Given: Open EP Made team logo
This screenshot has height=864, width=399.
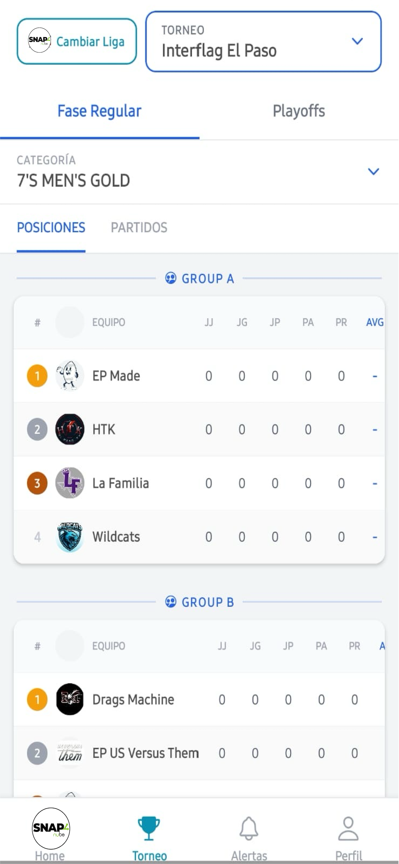Looking at the screenshot, I should [x=69, y=376].
